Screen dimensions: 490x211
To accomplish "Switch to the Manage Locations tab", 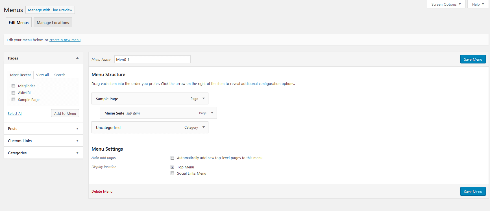I will click(53, 23).
